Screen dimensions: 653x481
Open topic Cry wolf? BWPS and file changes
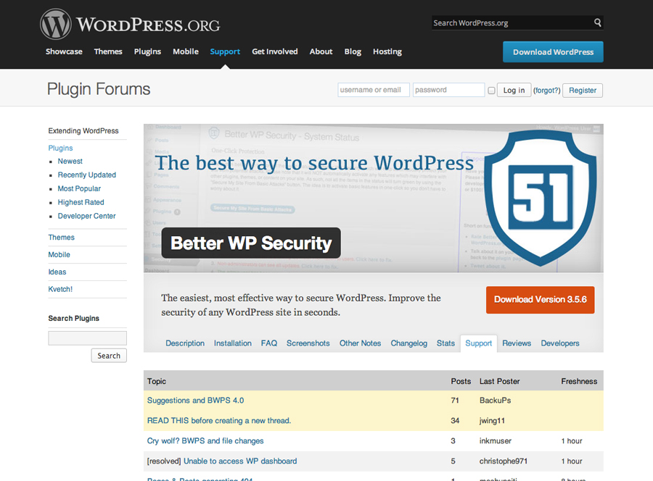click(x=205, y=441)
